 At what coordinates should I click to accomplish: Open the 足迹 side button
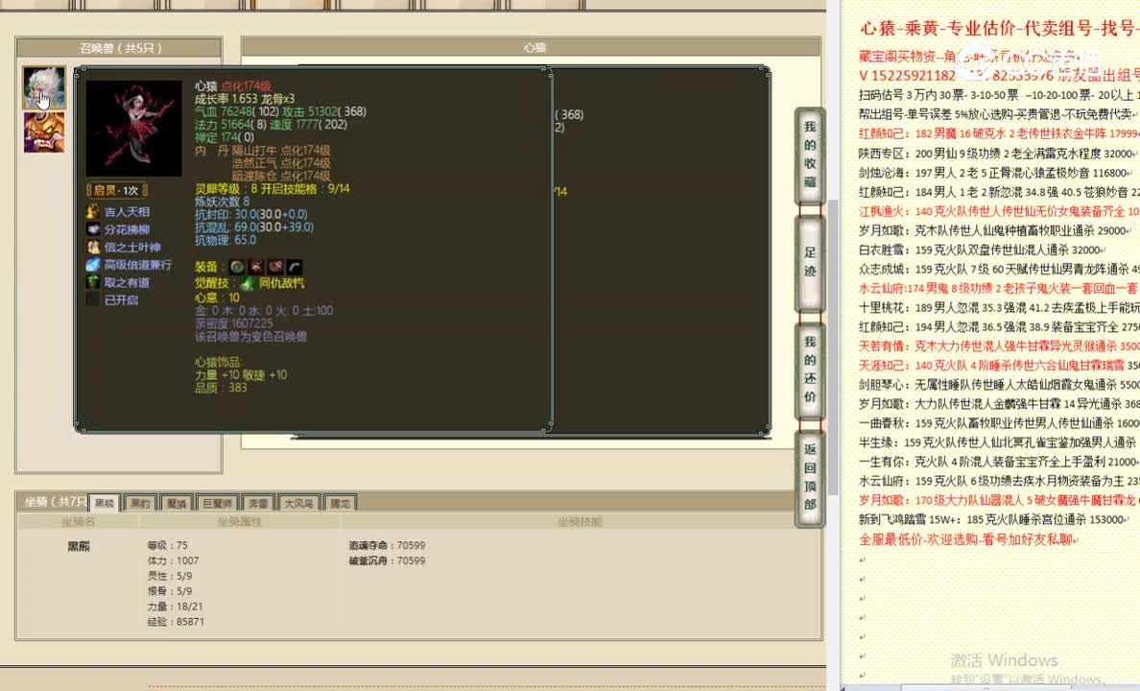(x=810, y=263)
